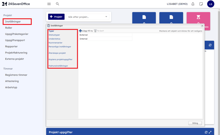Open Projektfakturering in sidebar
This screenshot has width=220, height=135.
(16, 53)
